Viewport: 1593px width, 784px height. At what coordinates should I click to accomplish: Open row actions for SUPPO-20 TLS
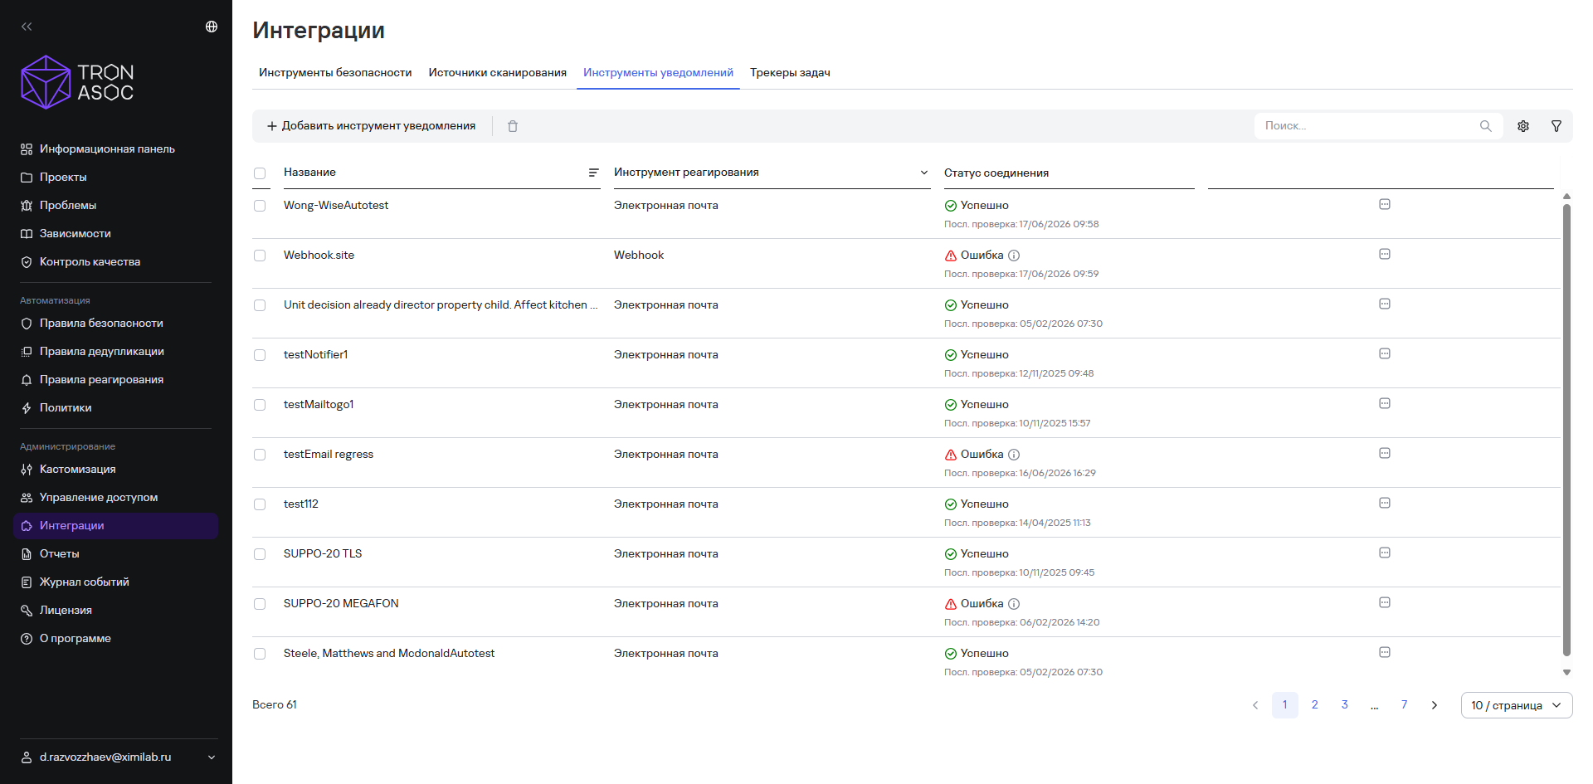tap(1385, 553)
